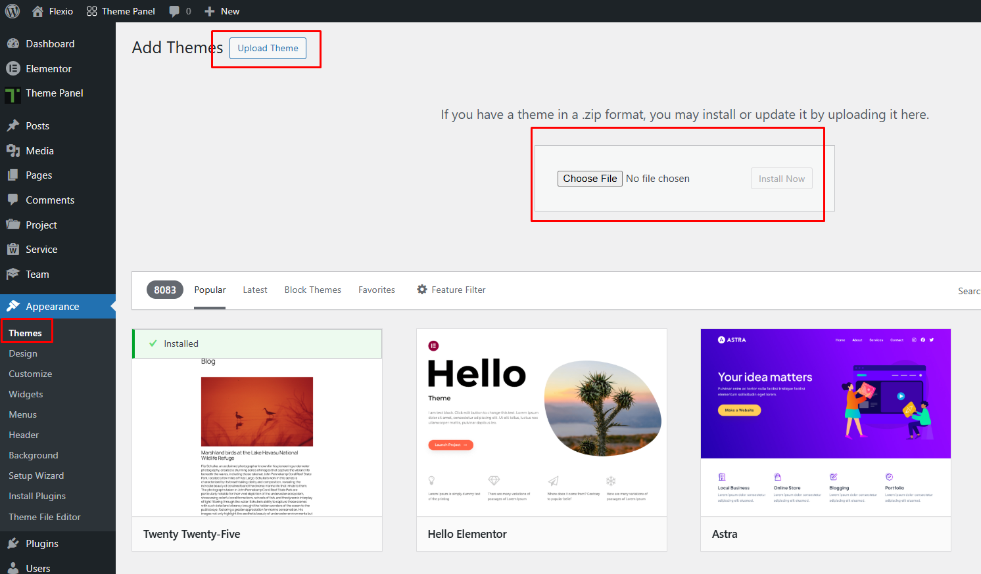Open the Design submenu link
The height and width of the screenshot is (574, 981).
pos(23,353)
